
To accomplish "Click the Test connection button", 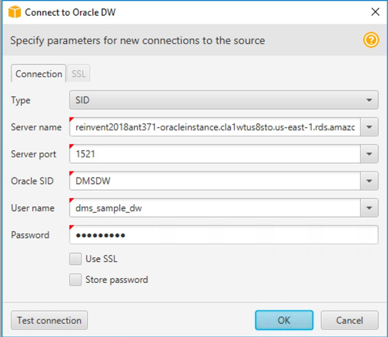I will 49,320.
